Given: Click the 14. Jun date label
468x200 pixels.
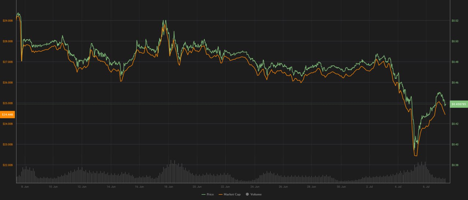Looking at the screenshot, I should pos(111,187).
